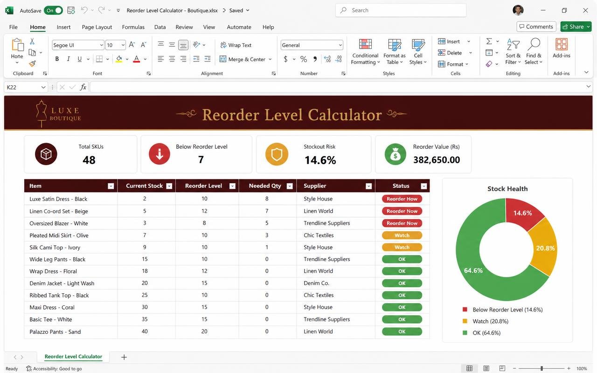
Task: Click the Save icon in title bar
Action: [71, 10]
